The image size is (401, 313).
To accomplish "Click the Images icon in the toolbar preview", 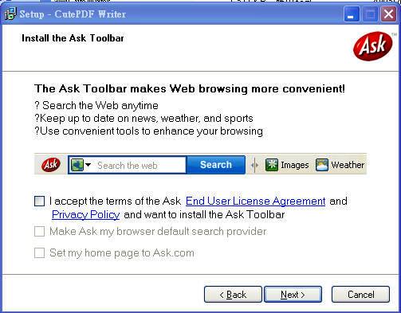I will (x=272, y=165).
